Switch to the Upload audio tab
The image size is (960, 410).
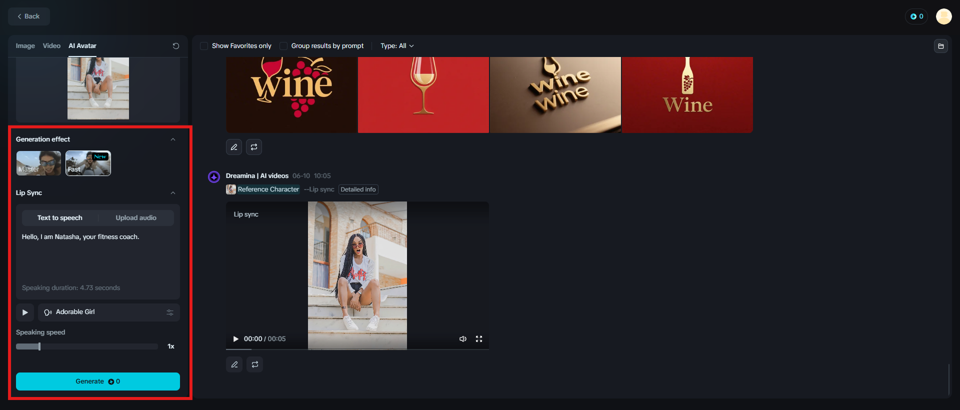click(x=136, y=218)
